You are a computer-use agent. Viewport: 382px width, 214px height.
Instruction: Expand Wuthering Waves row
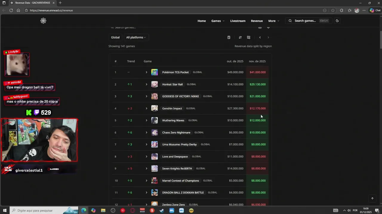click(x=146, y=120)
